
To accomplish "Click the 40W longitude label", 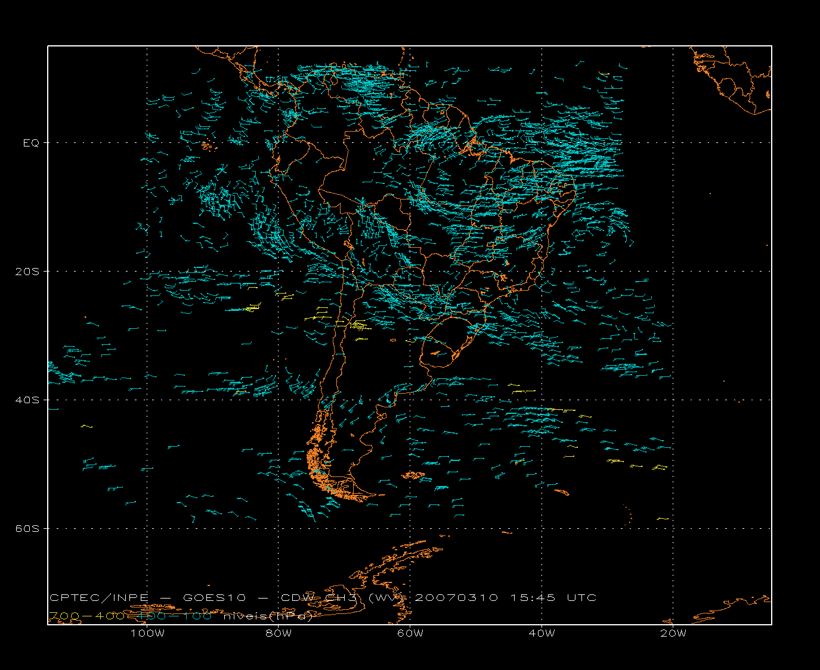I will [x=542, y=633].
